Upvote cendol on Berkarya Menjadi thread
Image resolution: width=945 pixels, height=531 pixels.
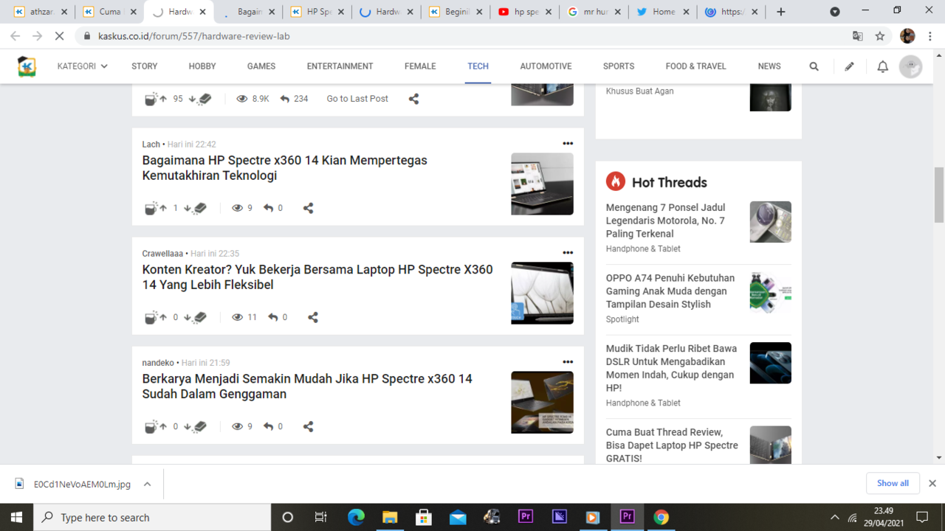[156, 426]
